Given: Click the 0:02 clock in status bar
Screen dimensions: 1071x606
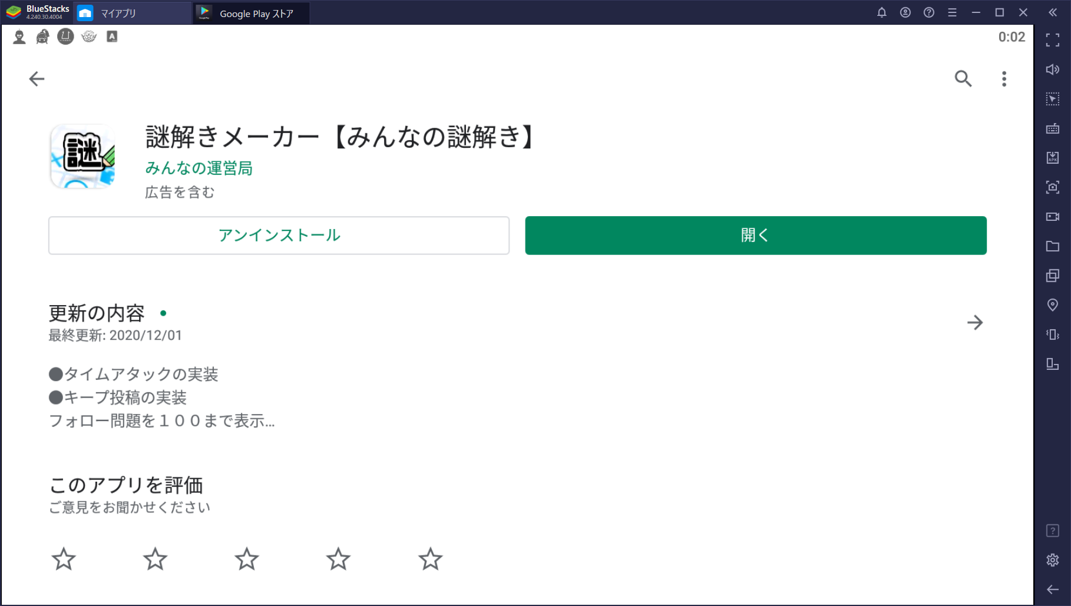Looking at the screenshot, I should point(1011,37).
